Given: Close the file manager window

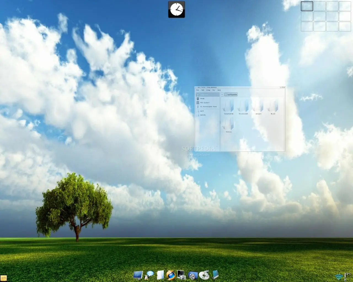Looking at the screenshot, I should [x=284, y=87].
